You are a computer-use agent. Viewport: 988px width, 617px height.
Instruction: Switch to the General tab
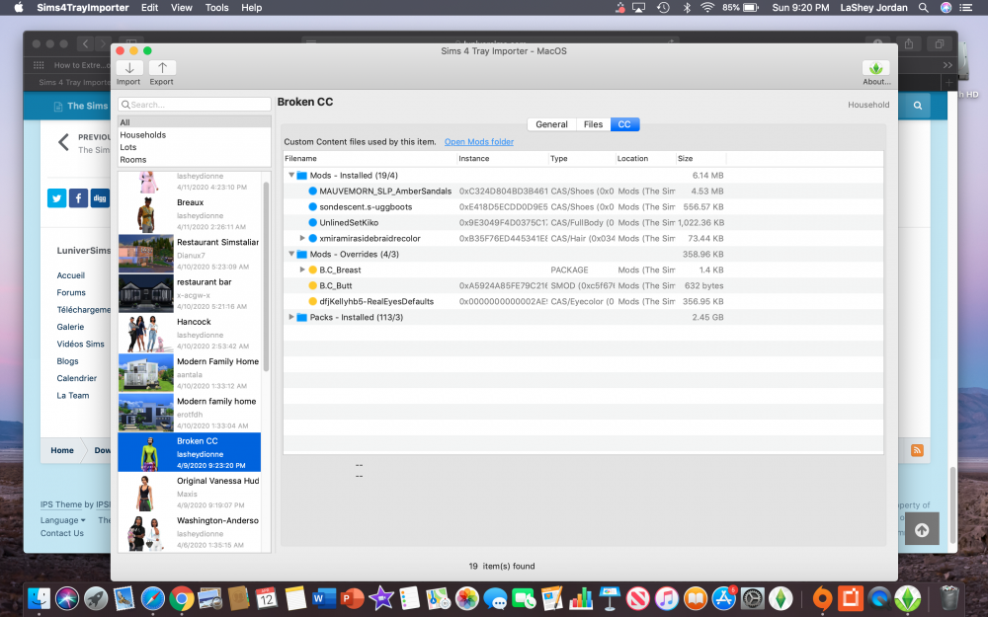551,124
